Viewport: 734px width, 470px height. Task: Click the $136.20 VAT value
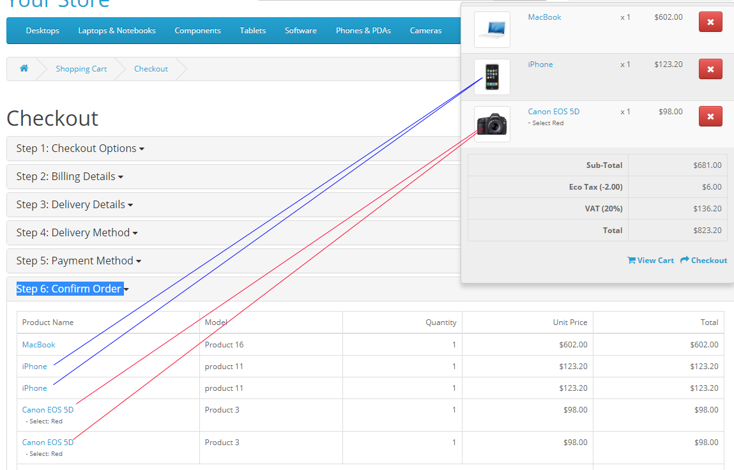point(707,209)
